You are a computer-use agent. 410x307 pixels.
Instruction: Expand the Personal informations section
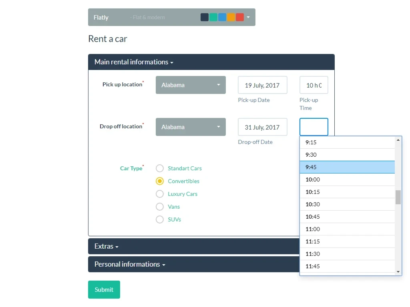coord(130,264)
